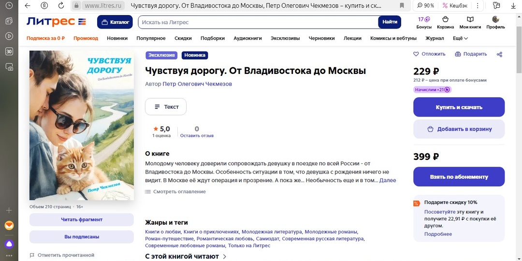Share the book via share icon
522x261 pixels.
click(x=499, y=54)
